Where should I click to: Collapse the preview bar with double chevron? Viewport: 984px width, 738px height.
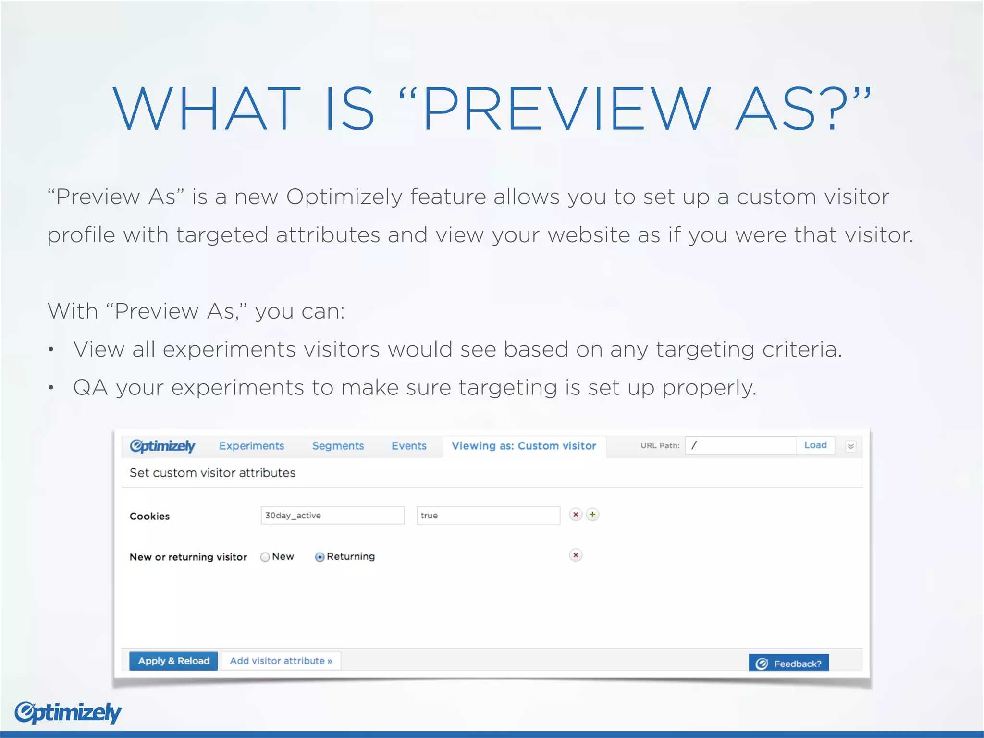(850, 446)
